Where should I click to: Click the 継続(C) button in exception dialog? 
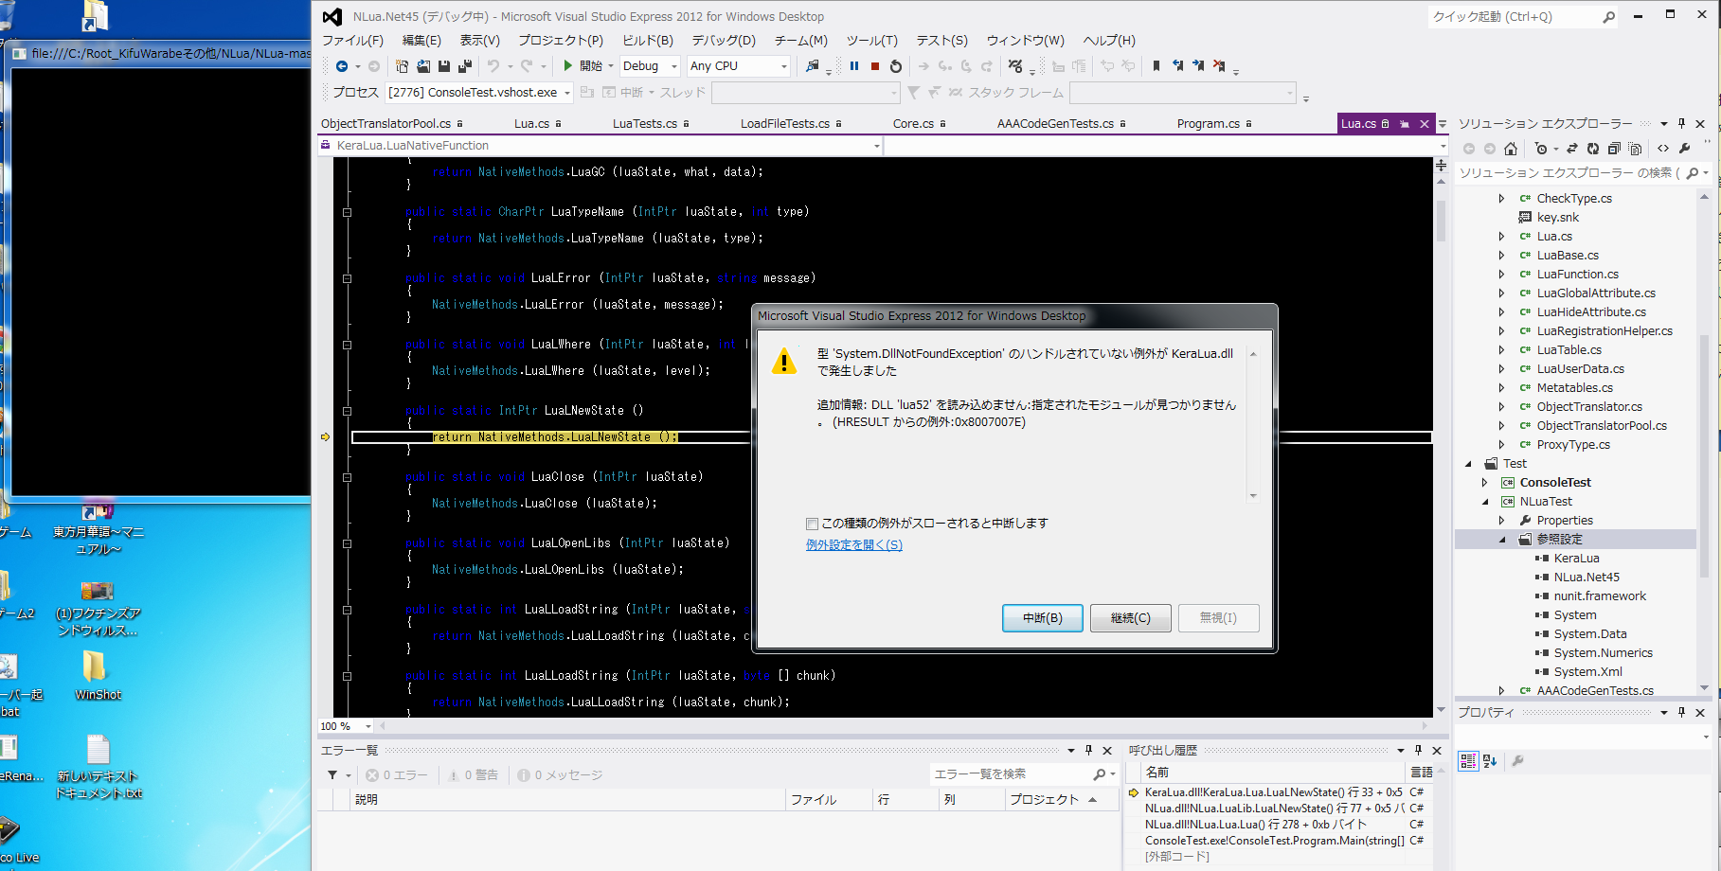click(x=1131, y=618)
